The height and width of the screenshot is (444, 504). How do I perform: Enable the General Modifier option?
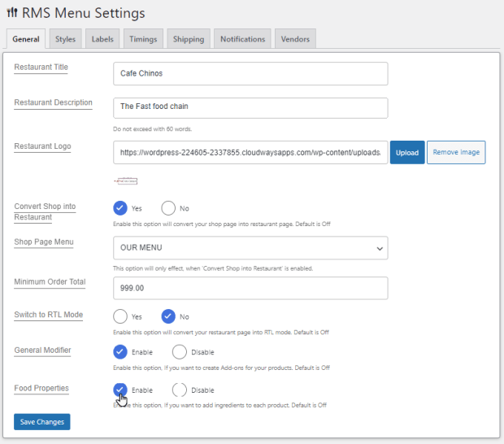[120, 352]
